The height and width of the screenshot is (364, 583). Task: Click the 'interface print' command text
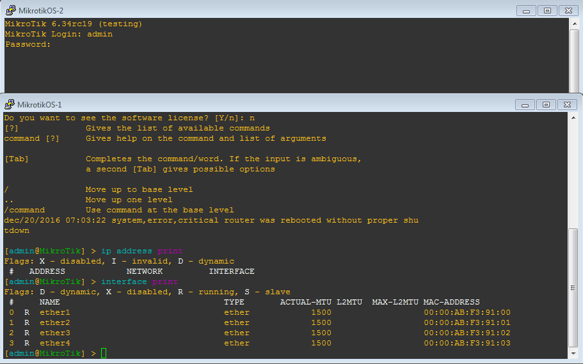[x=140, y=282]
